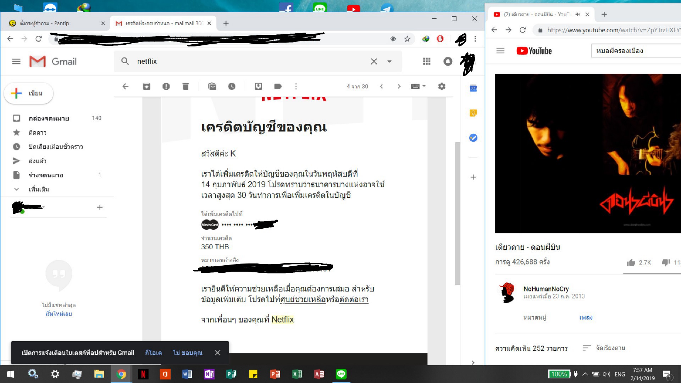The width and height of the screenshot is (681, 383).
Task: Open comment sort จัดเรียงตาม dropdown
Action: tap(604, 348)
